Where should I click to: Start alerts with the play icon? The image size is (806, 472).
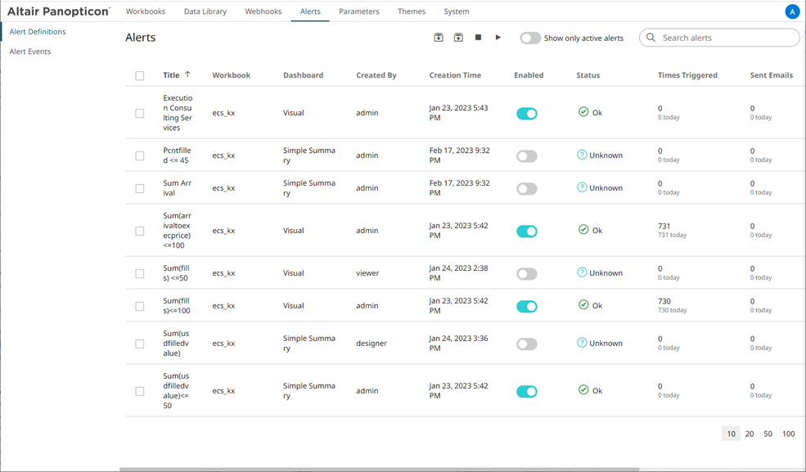pos(498,38)
